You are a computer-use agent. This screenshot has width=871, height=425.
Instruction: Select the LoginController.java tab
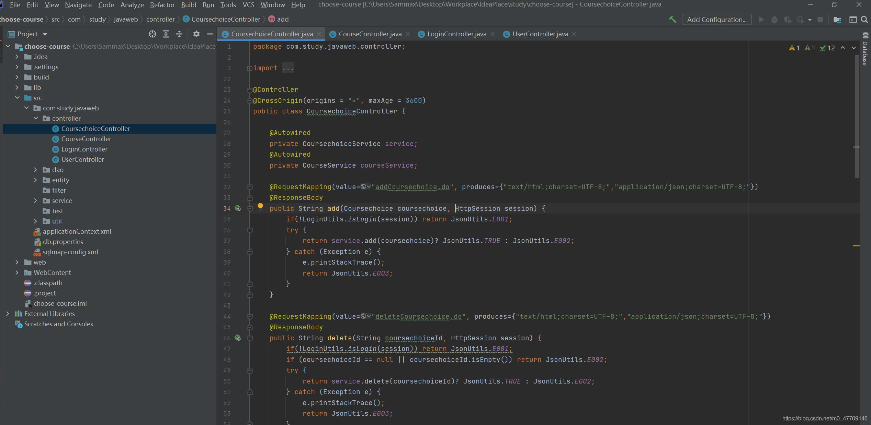tap(456, 34)
